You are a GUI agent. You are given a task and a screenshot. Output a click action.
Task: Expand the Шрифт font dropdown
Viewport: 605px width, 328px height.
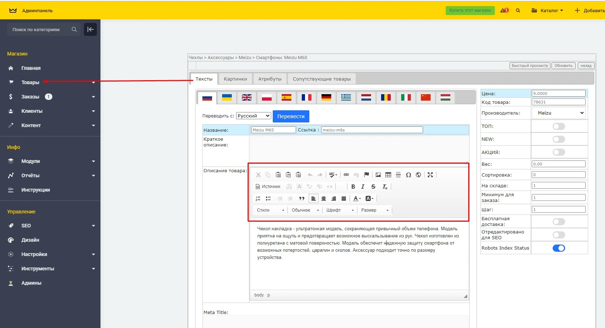tap(340, 210)
